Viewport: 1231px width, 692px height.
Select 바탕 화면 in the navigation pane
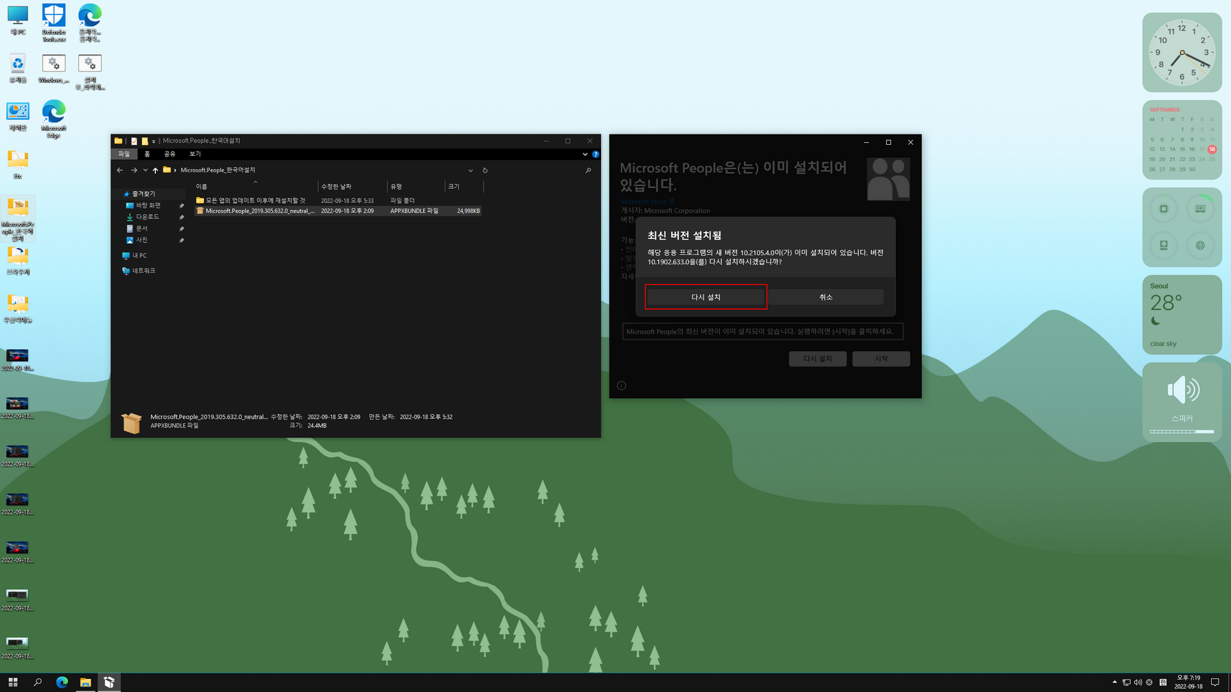point(148,205)
